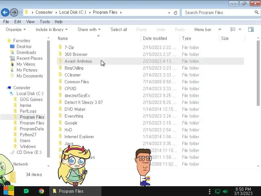Open the Help menu
Viewport: 261px width, 196px height.
pos(59,22)
